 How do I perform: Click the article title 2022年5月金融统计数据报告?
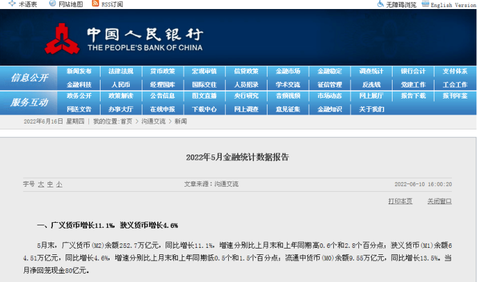click(x=237, y=157)
